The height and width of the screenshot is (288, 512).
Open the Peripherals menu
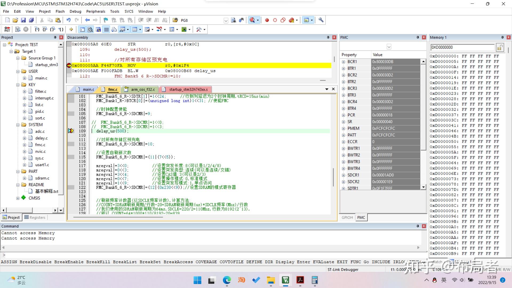coord(95,11)
